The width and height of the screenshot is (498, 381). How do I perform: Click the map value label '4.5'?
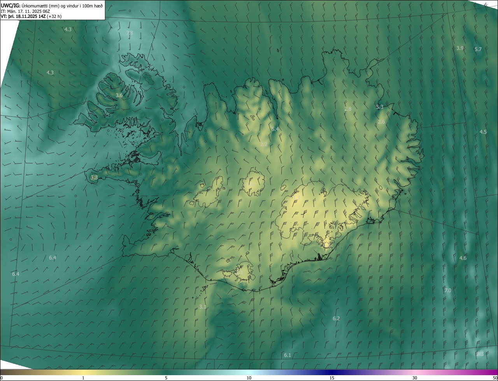[x=483, y=132]
